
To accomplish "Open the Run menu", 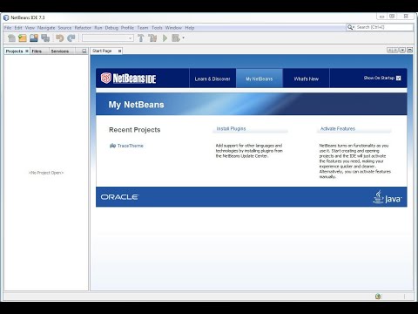I will pyautogui.click(x=98, y=28).
